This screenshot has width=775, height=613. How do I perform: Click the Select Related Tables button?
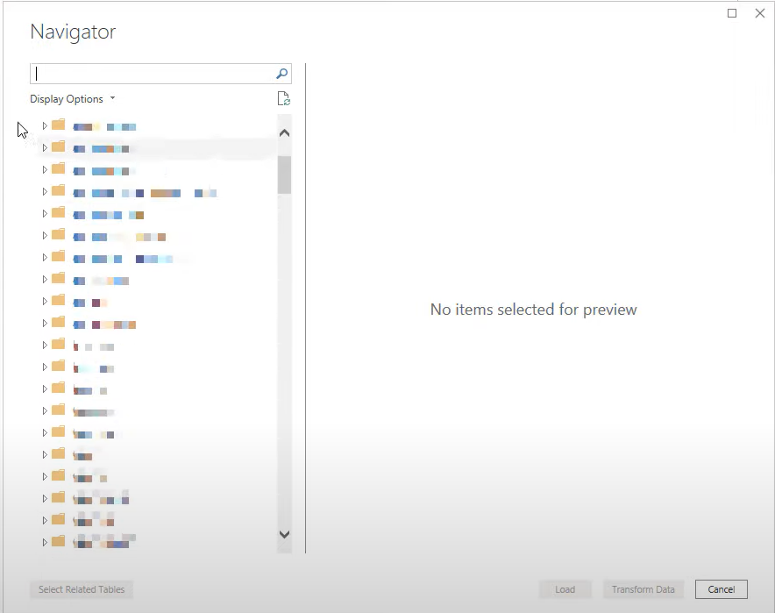tap(82, 589)
